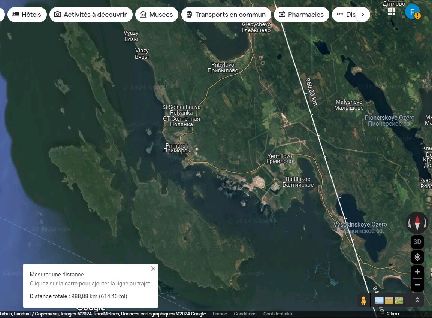Zoom in with the plus button
Image resolution: width=432 pixels, height=318 pixels.
[417, 272]
